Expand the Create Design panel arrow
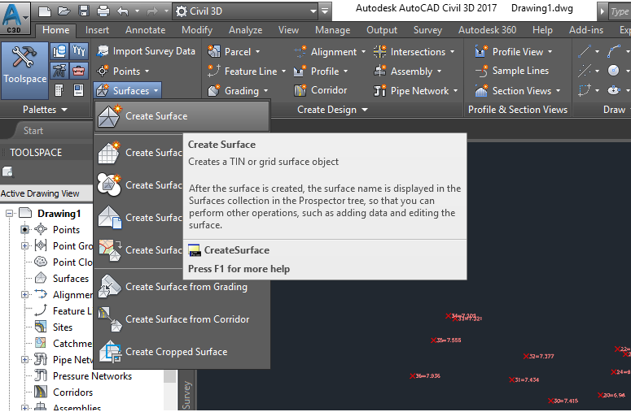Viewport: 631px width, 412px height. (x=365, y=110)
